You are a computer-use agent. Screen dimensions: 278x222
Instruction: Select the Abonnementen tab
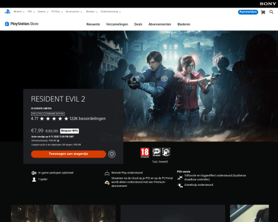pos(160,25)
